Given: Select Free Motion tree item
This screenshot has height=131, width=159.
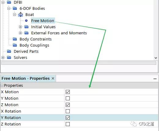Looking at the screenshot, I should pos(43,21).
